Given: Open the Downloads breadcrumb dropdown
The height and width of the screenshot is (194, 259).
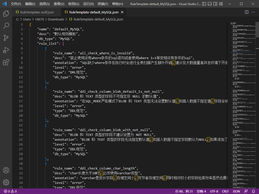Looking at the screenshot, I should pyautogui.click(x=56, y=19).
